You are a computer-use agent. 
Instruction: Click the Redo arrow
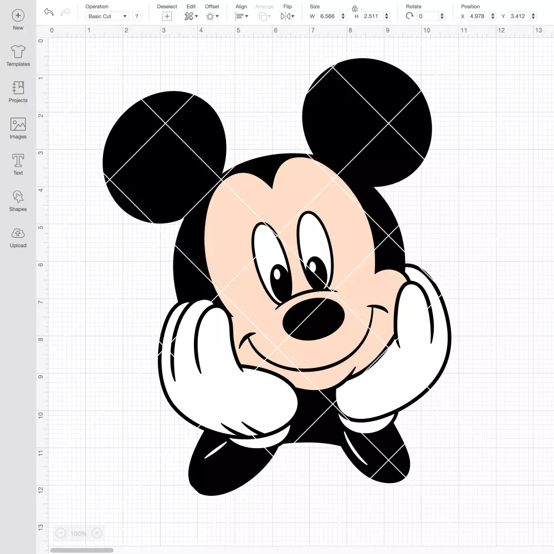(x=65, y=12)
